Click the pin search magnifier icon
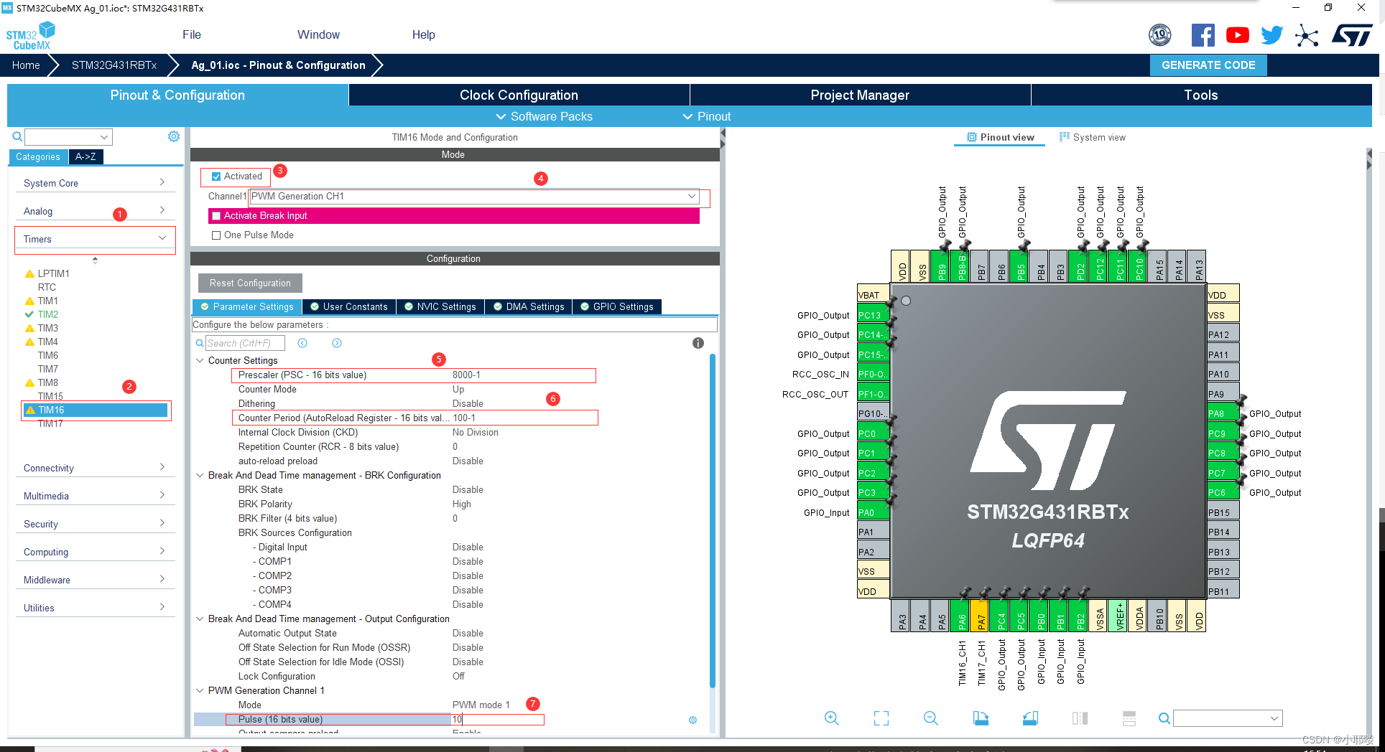Image resolution: width=1385 pixels, height=752 pixels. pos(1164,718)
